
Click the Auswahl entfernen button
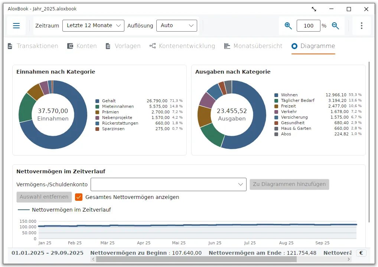(x=44, y=197)
